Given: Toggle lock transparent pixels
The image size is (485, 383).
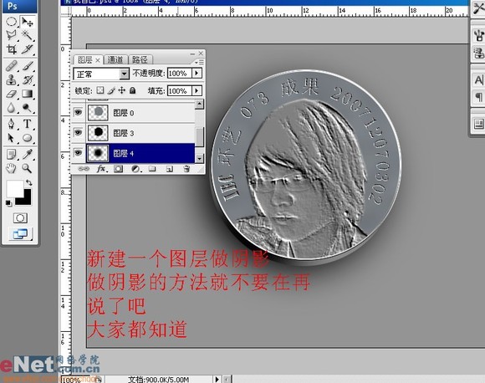Looking at the screenshot, I should (x=100, y=90).
